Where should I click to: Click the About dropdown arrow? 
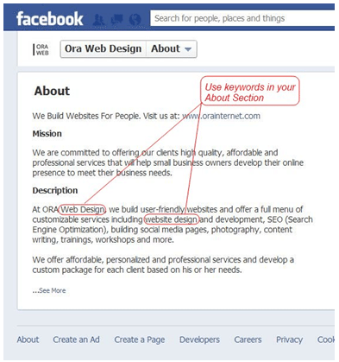click(x=188, y=49)
